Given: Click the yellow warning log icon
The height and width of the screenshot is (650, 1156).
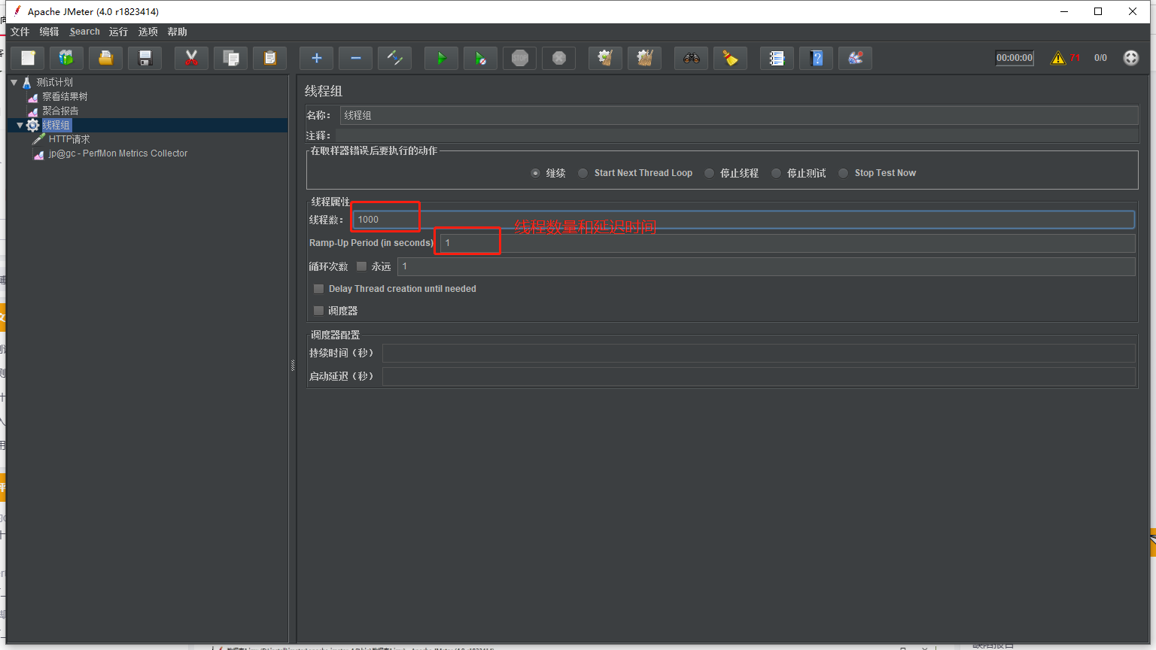Looking at the screenshot, I should 1058,58.
